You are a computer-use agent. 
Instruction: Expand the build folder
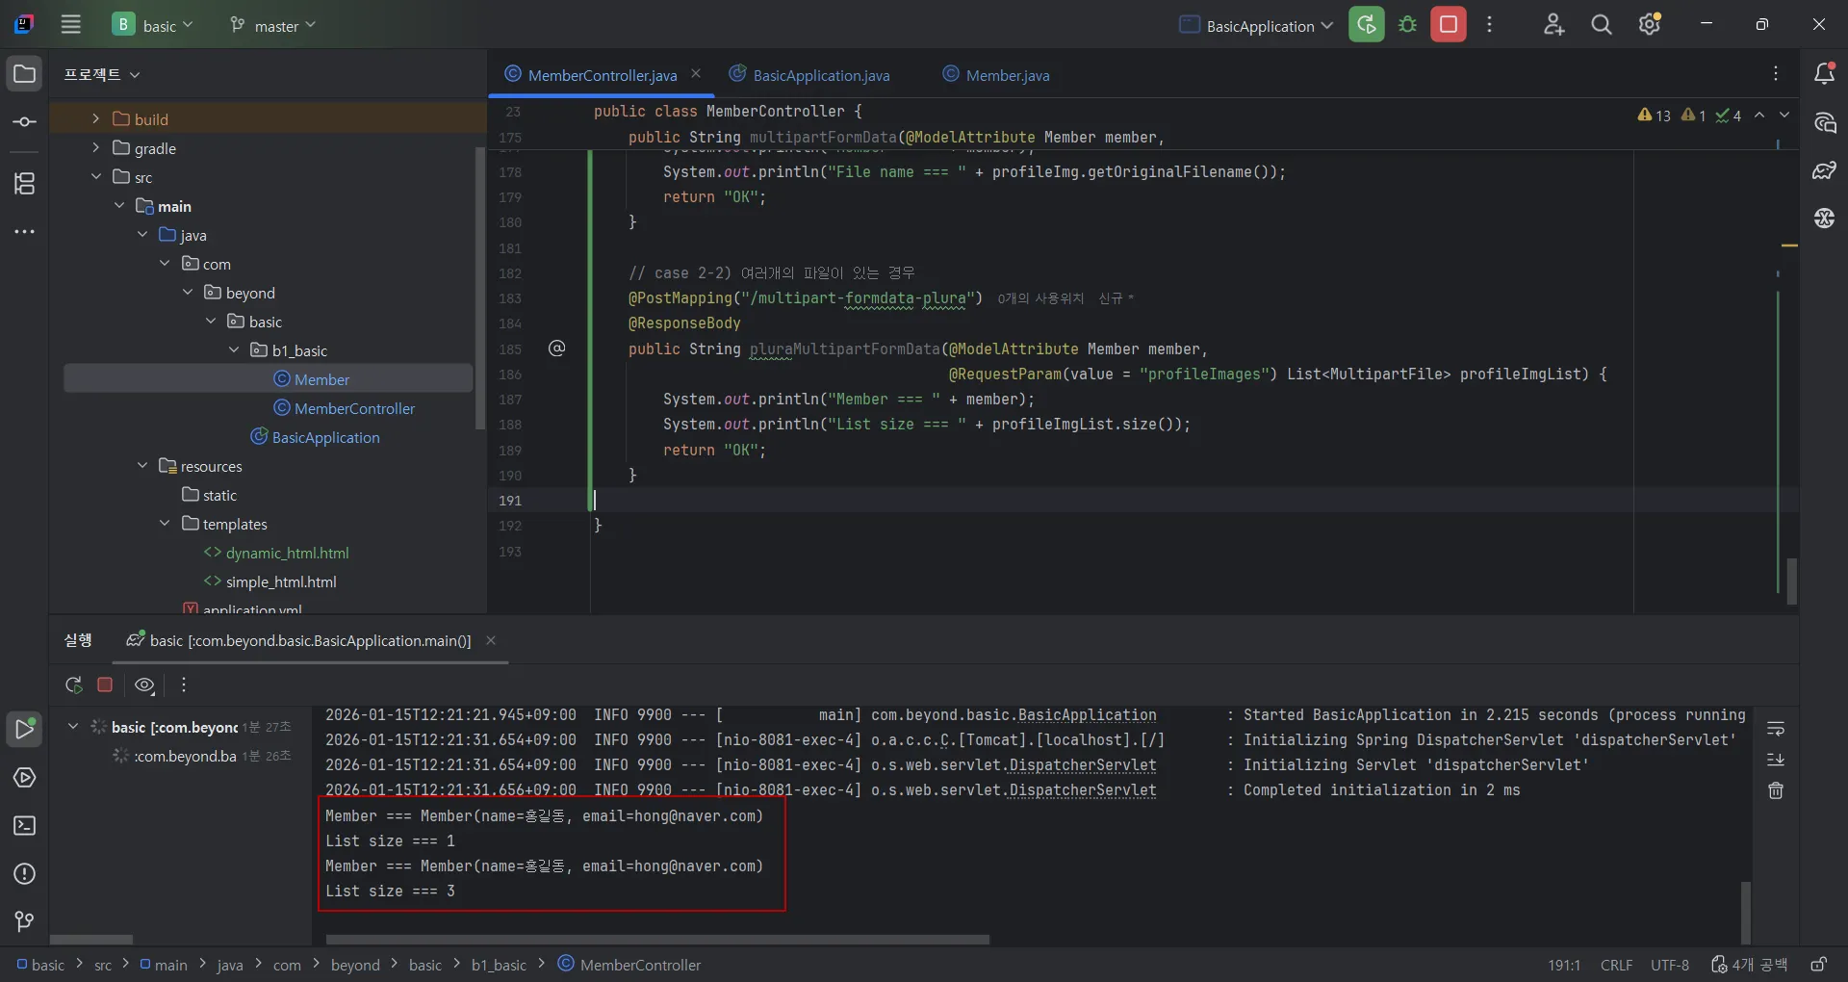(95, 118)
